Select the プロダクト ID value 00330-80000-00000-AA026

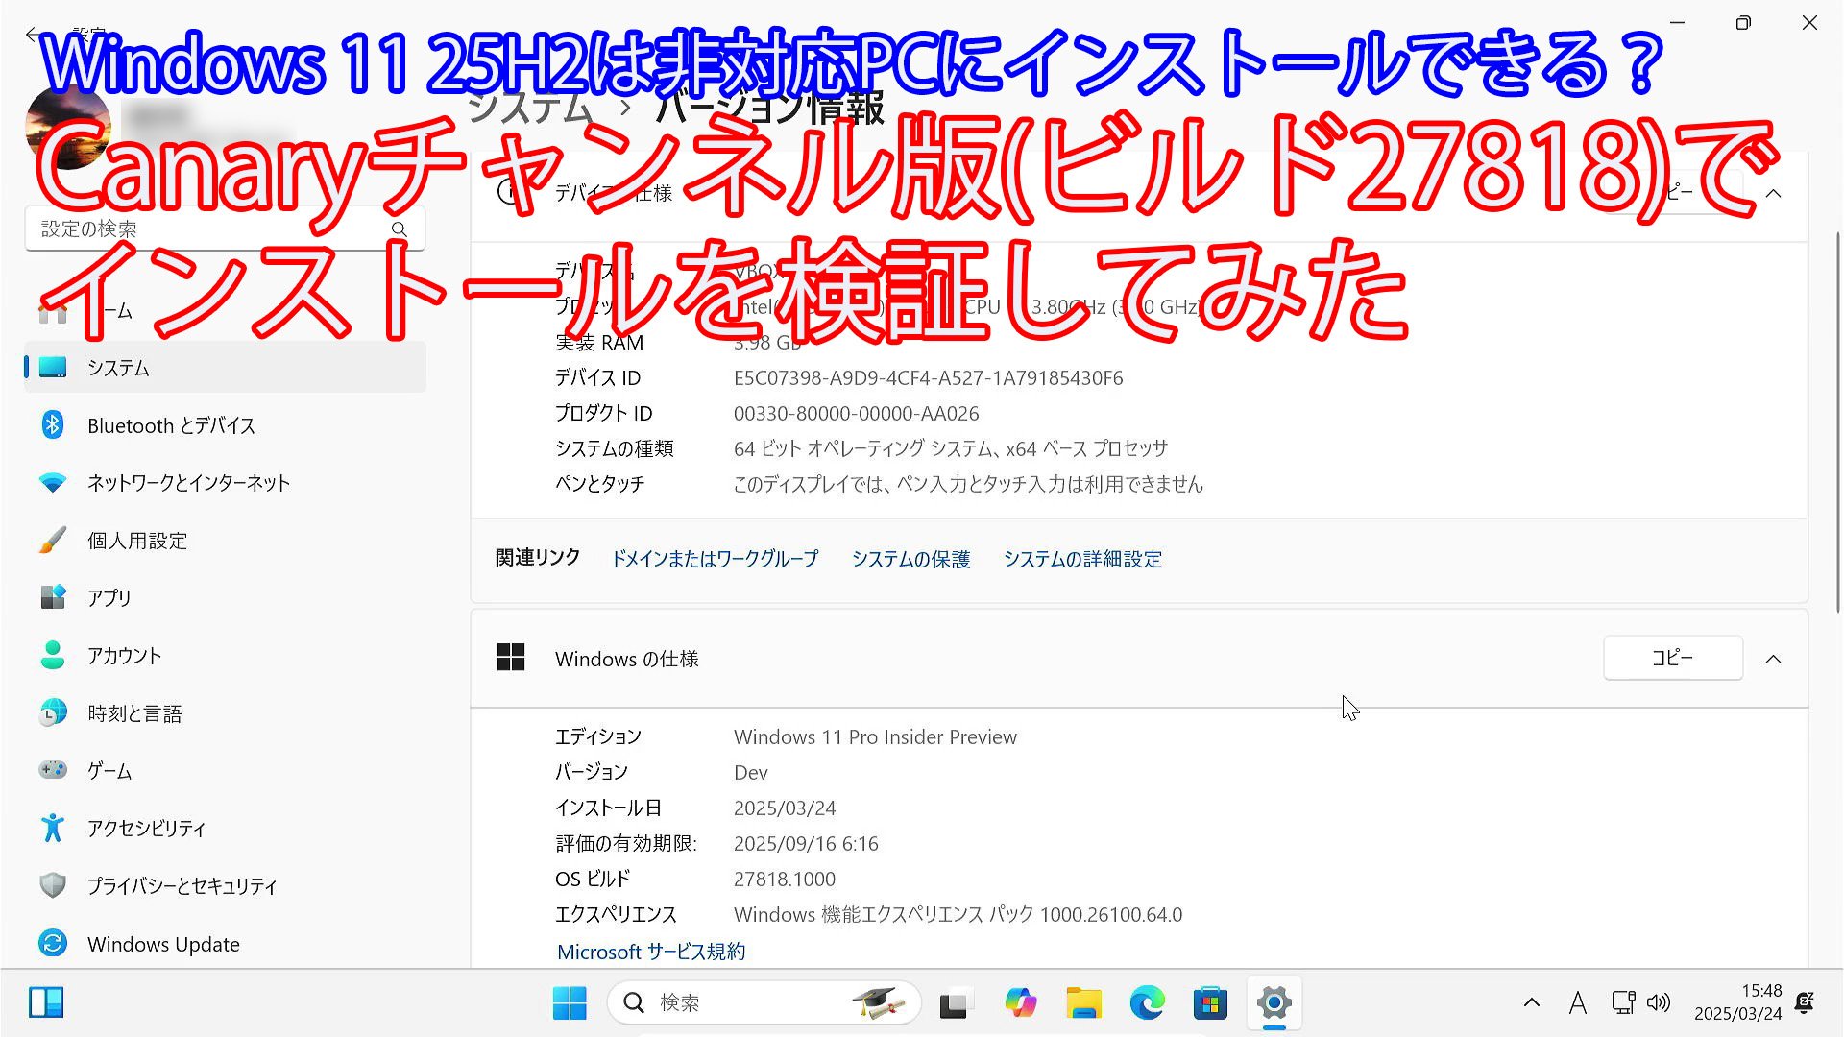point(856,414)
